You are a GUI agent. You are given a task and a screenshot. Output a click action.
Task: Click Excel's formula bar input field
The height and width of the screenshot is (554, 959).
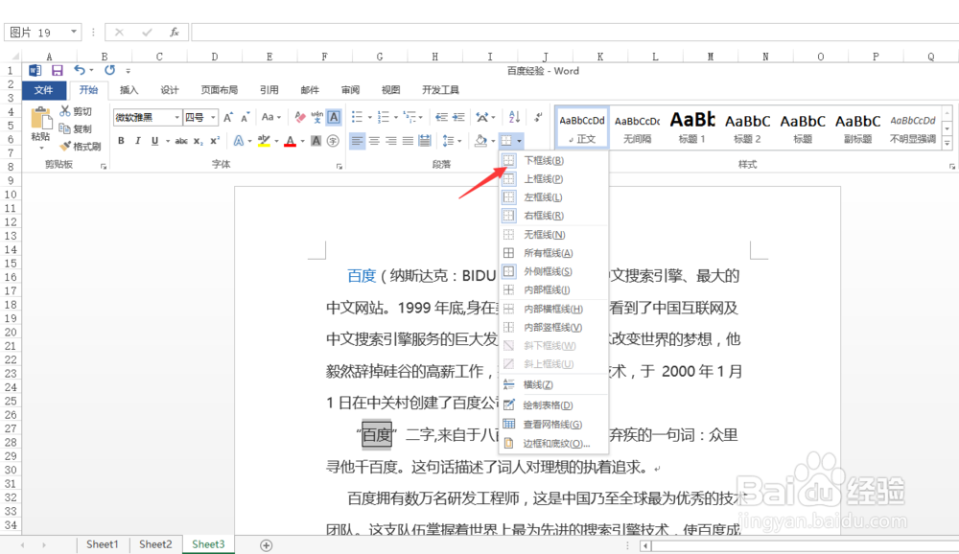574,32
